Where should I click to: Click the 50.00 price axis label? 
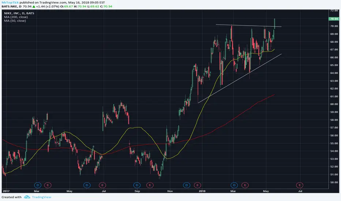(334, 182)
